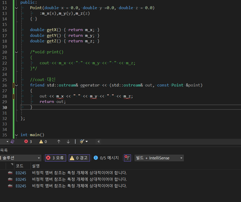Open the 빌드 + IntelliSense dropdown
Screen dimensions: 241x202
159,158
